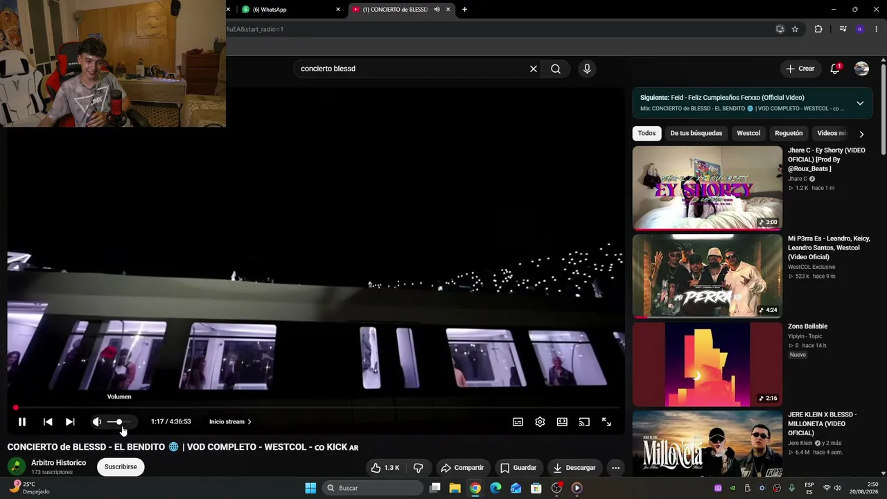Open the YouTube account avatar menu

[861, 69]
